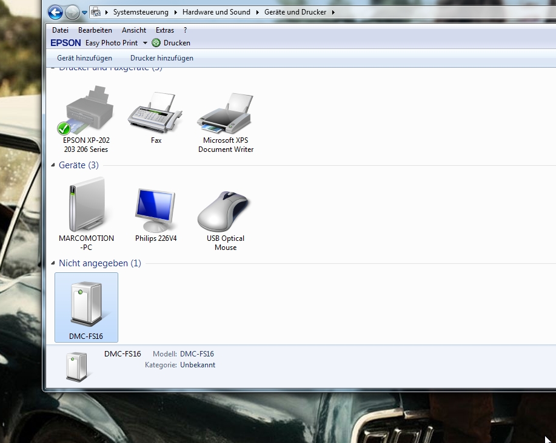Click the EPSON XP-202 203 206 Series label
556x443 pixels.
point(86,145)
